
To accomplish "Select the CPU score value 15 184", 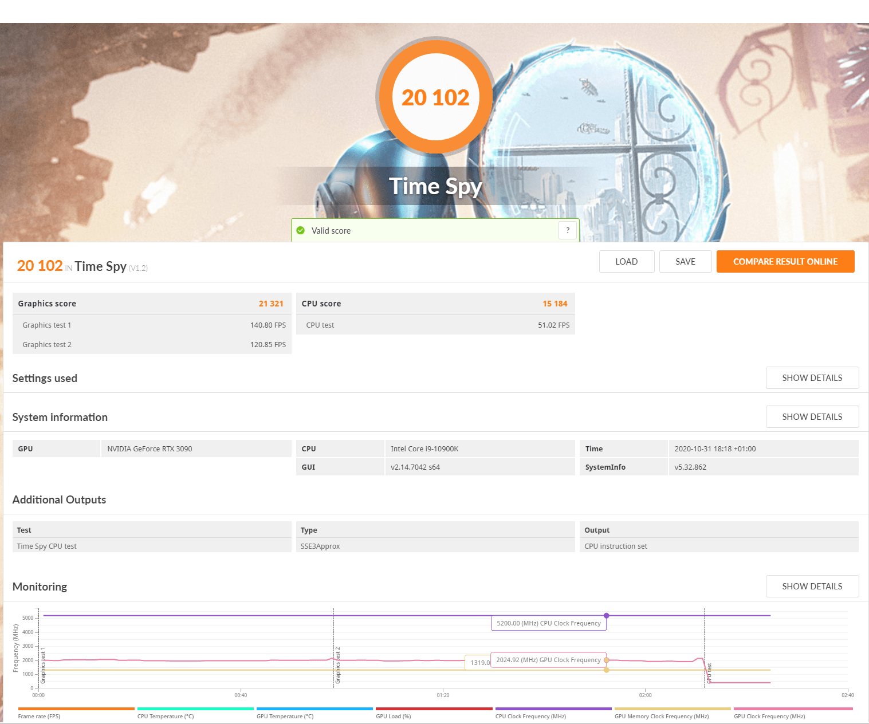I will coord(555,304).
